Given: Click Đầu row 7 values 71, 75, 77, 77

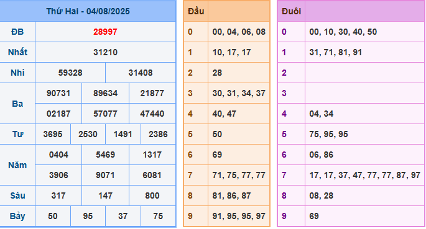Looking at the screenshot, I should tap(239, 176).
